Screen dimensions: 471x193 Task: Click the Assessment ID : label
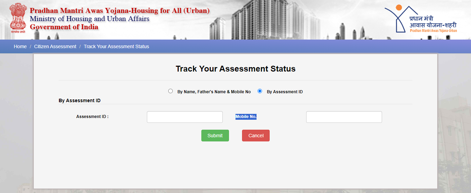coord(92,117)
